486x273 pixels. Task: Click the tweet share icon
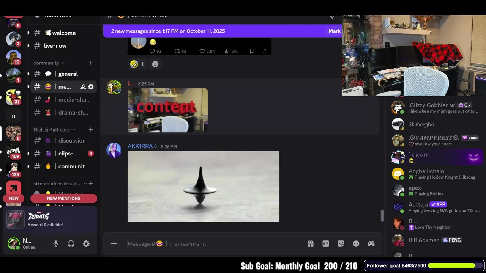(265, 51)
